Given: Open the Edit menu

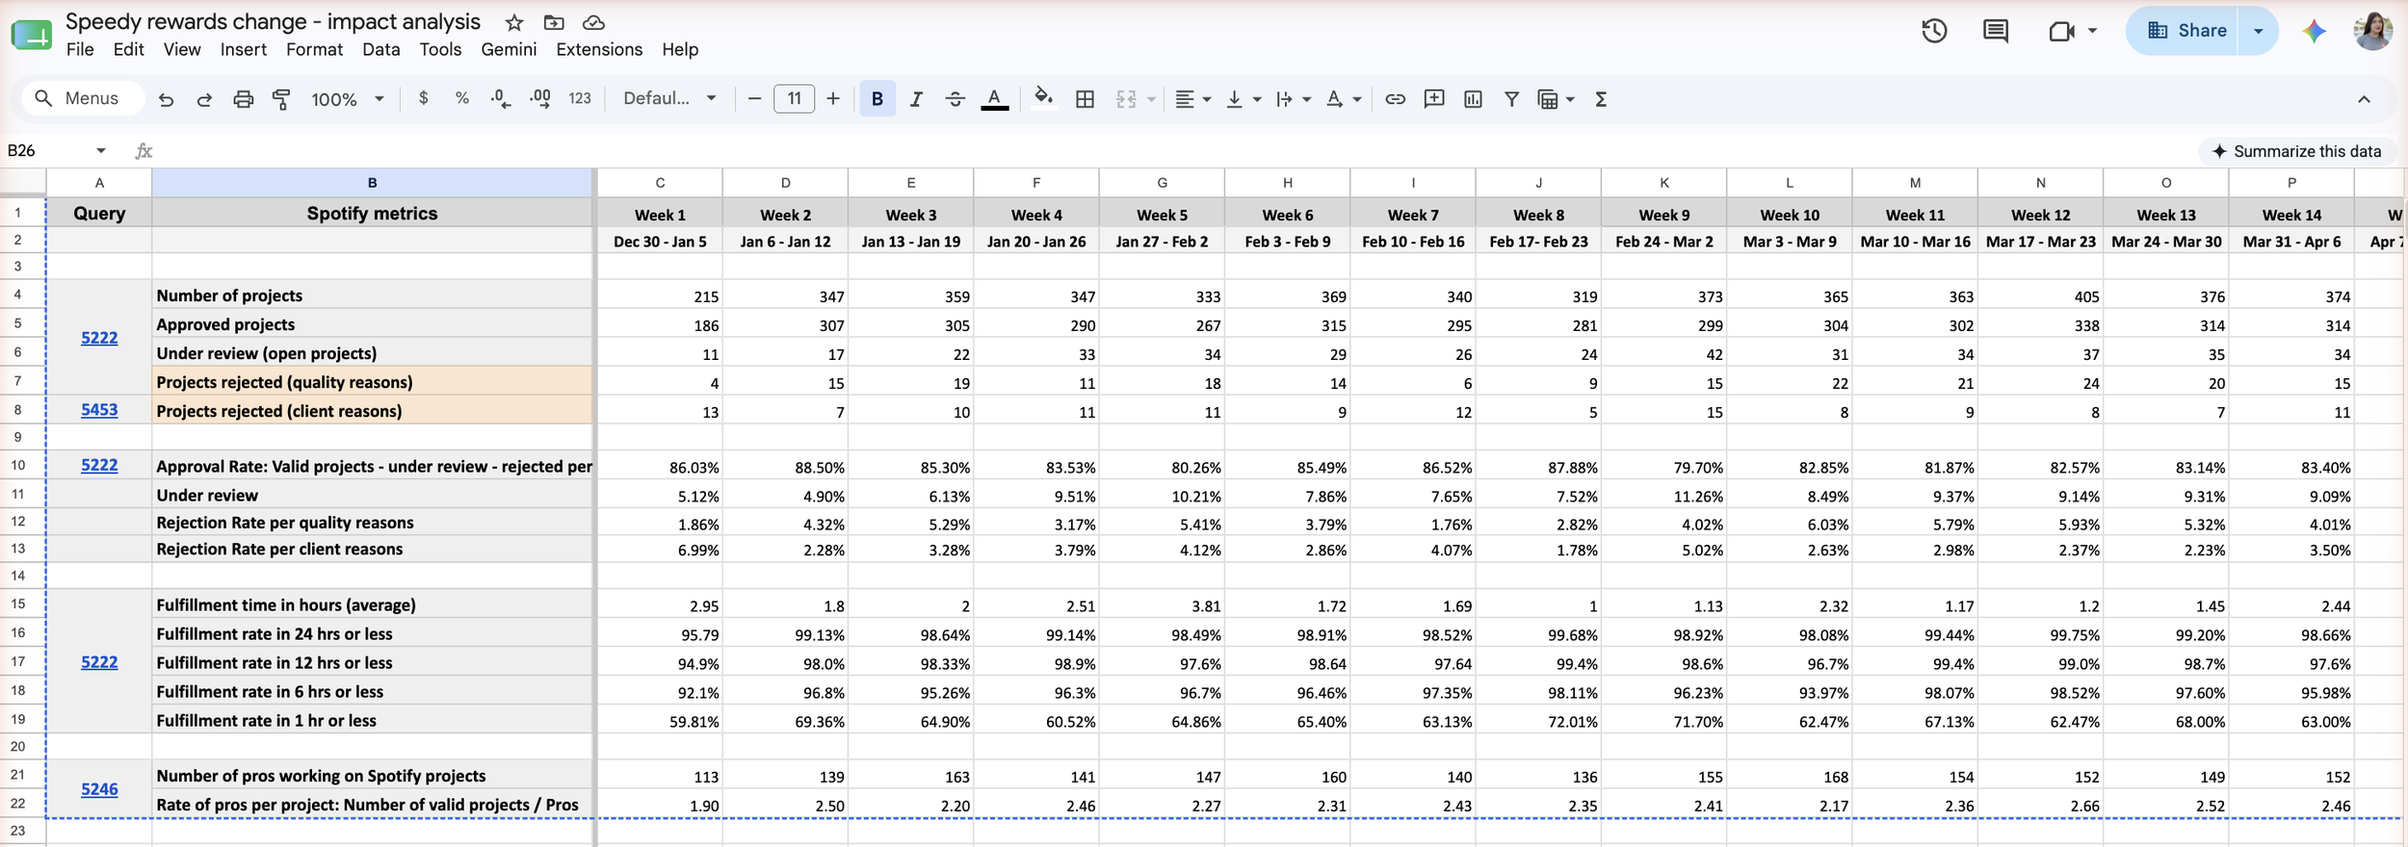Looking at the screenshot, I should 128,50.
